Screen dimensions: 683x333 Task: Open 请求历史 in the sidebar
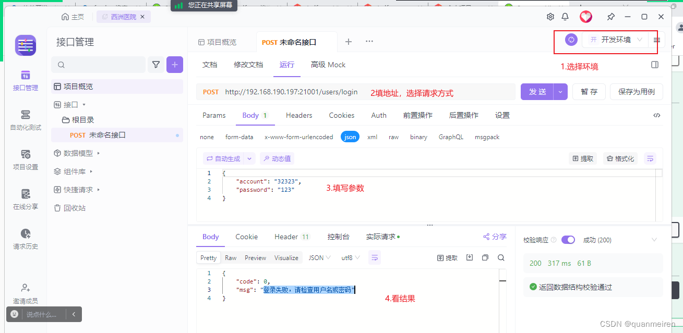(x=26, y=239)
